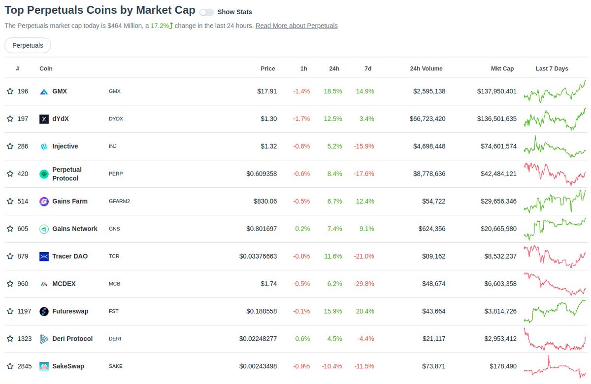
Task: Click the MCDEX logo icon
Action: (43, 284)
